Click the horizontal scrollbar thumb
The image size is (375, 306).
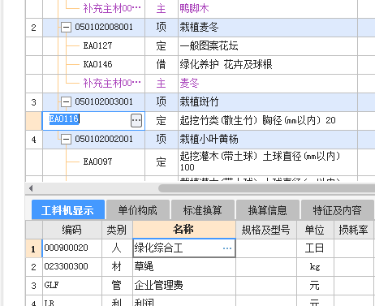point(266,188)
